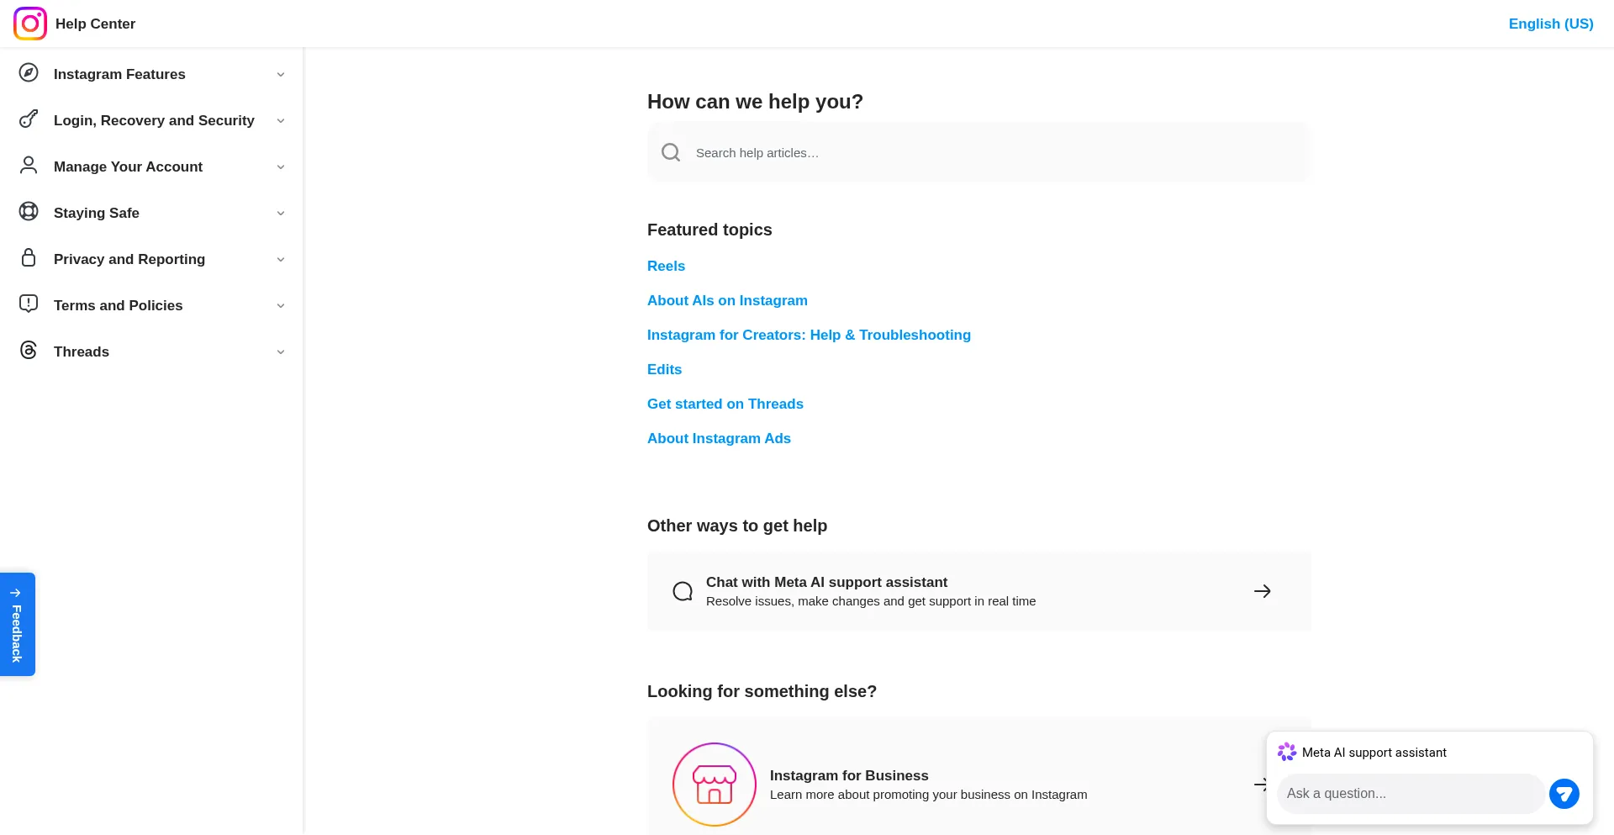Expand the Instagram Features chevron
1614x835 pixels.
[x=281, y=75]
